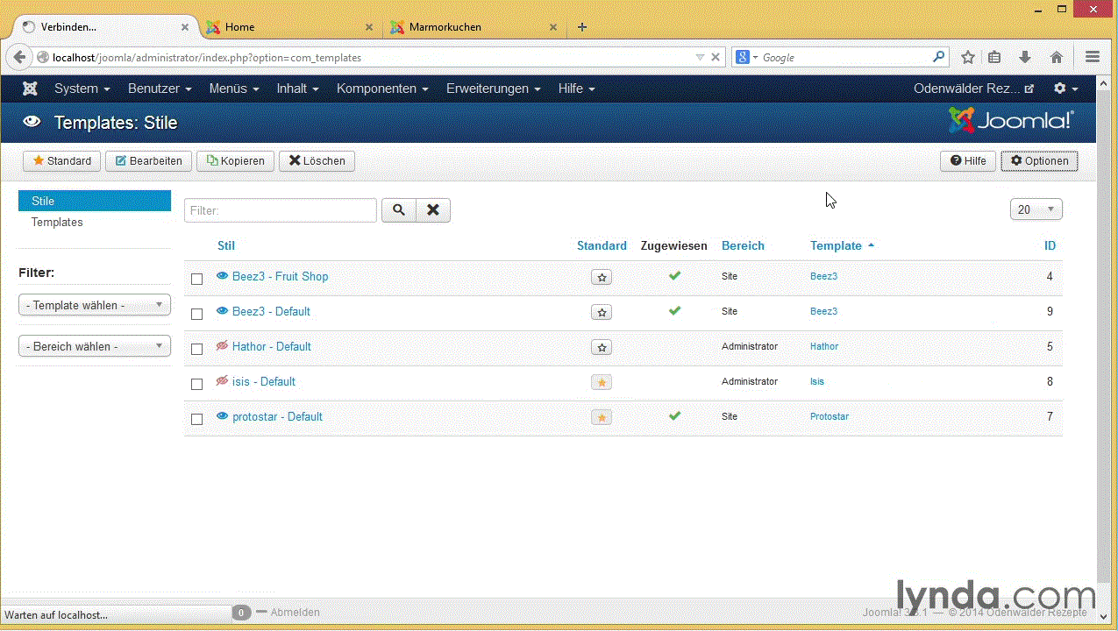Click the Löschen toolbar button
This screenshot has width=1118, height=631.
317,160
